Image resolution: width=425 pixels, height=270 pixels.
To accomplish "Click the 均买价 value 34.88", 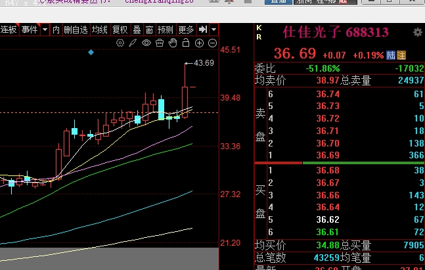I will pos(328,245).
